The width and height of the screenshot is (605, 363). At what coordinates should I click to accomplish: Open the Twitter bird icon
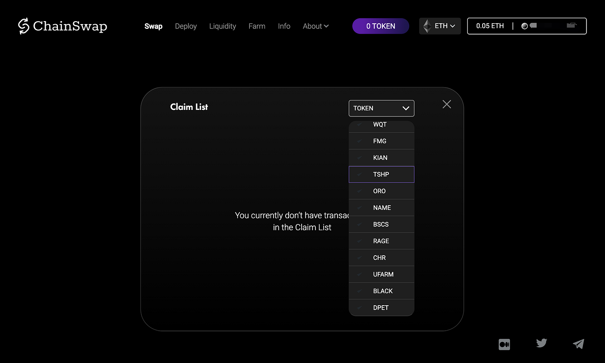pyautogui.click(x=541, y=343)
